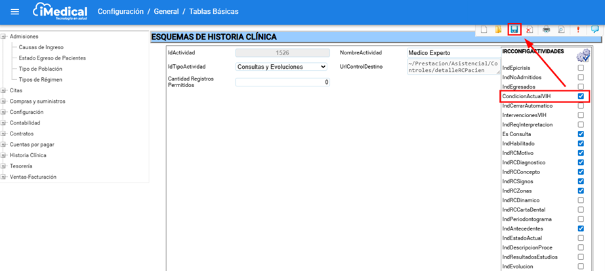Click the Cantidad Registros Permitidos input field
Screen dimensions: 605x271
click(x=282, y=82)
